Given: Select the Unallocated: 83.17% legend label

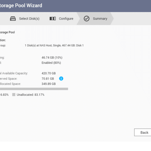Looking at the screenshot, I should (30, 95).
